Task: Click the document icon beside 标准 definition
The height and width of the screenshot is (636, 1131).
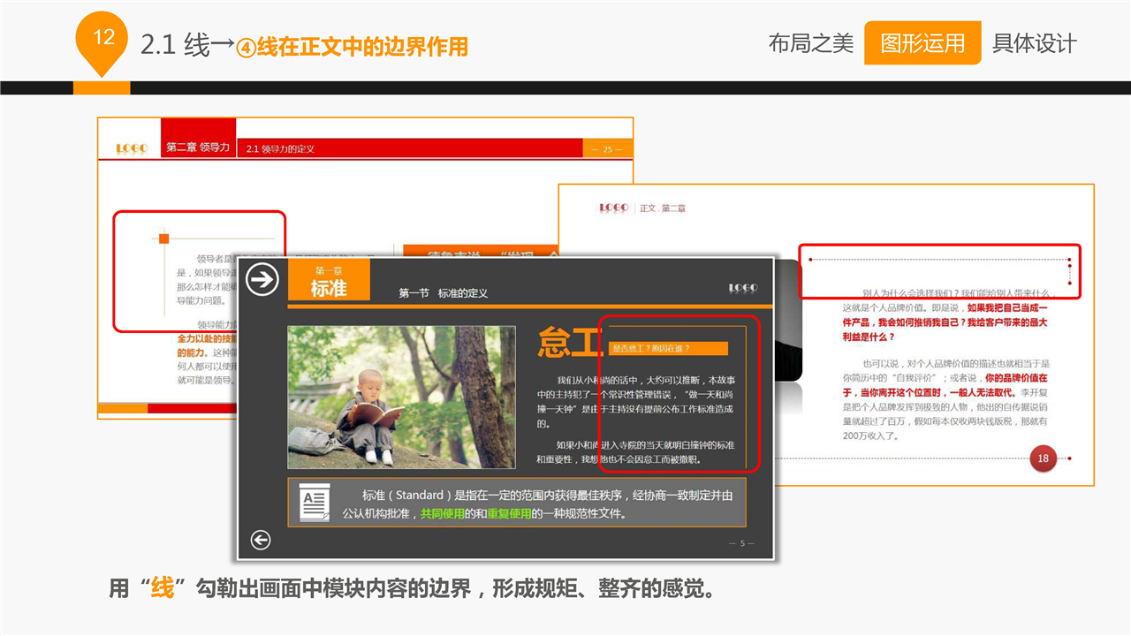Action: (315, 502)
